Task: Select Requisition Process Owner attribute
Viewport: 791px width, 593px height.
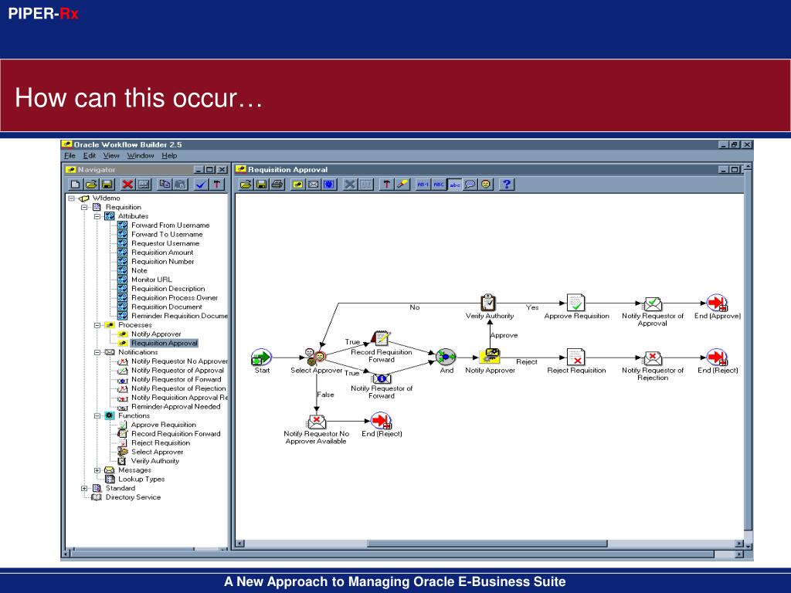Action: coord(174,298)
